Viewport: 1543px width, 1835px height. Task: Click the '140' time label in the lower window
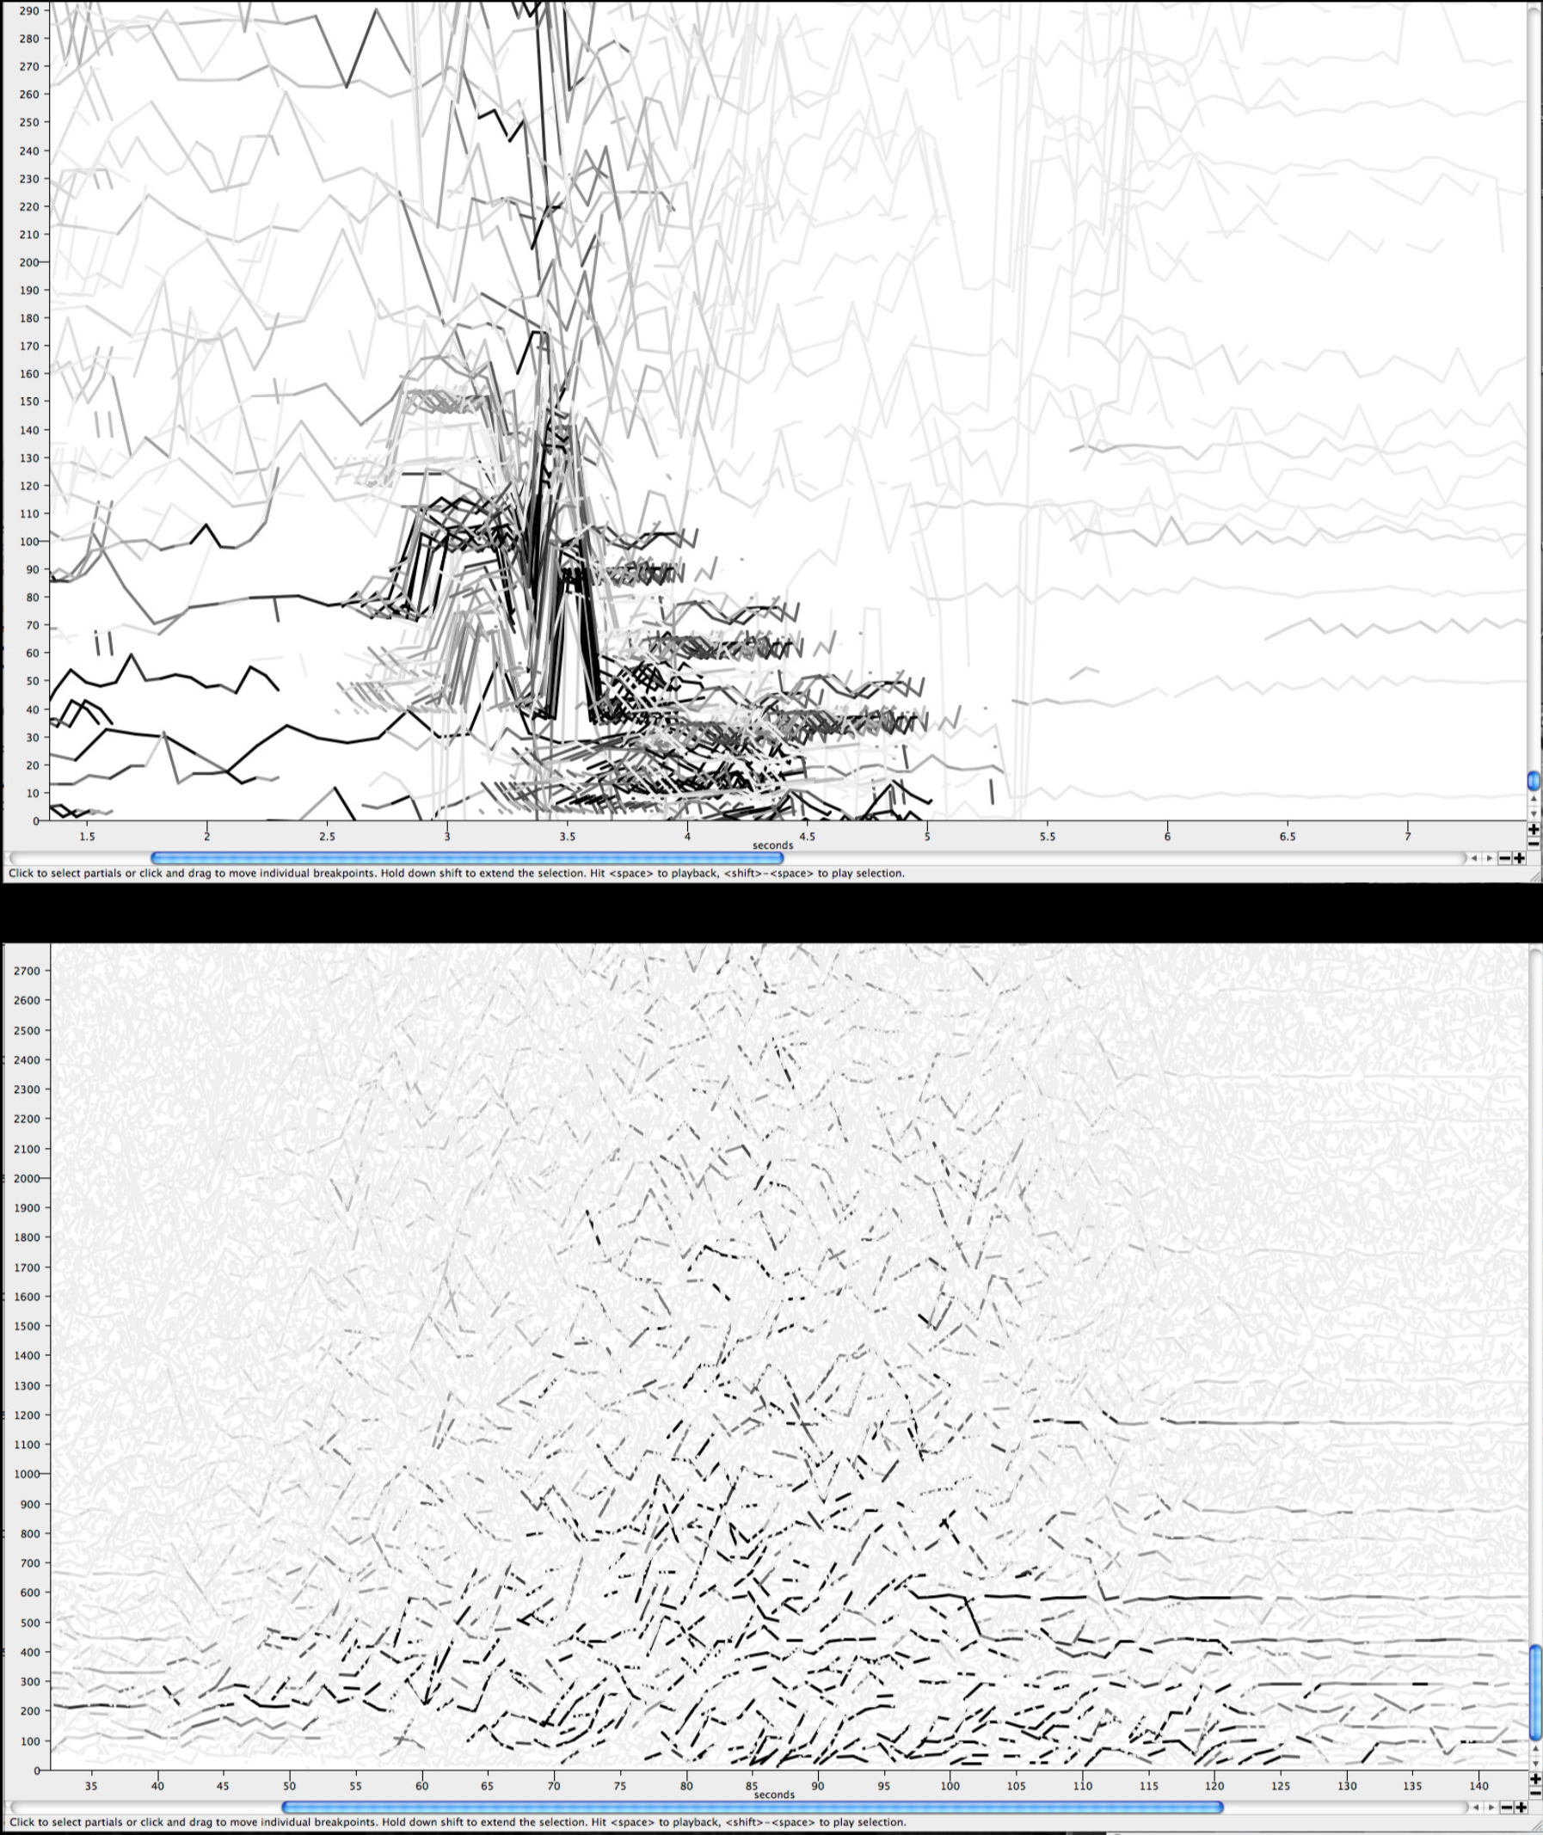[1479, 1786]
